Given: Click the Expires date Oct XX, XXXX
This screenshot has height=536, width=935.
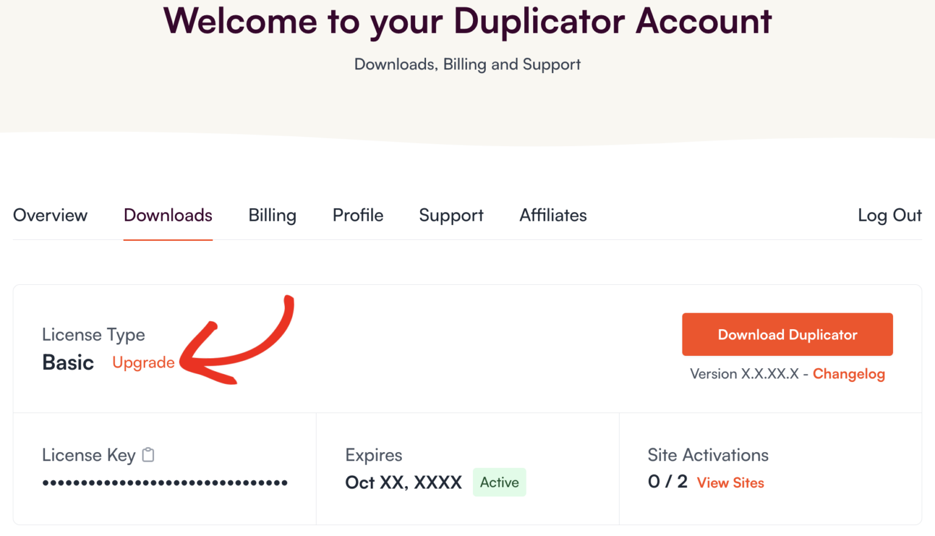Looking at the screenshot, I should [404, 482].
